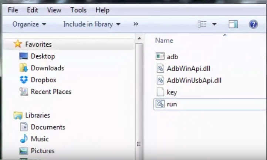Click the change view icon
This screenshot has width=267, height=160.
pyautogui.click(x=202, y=24)
